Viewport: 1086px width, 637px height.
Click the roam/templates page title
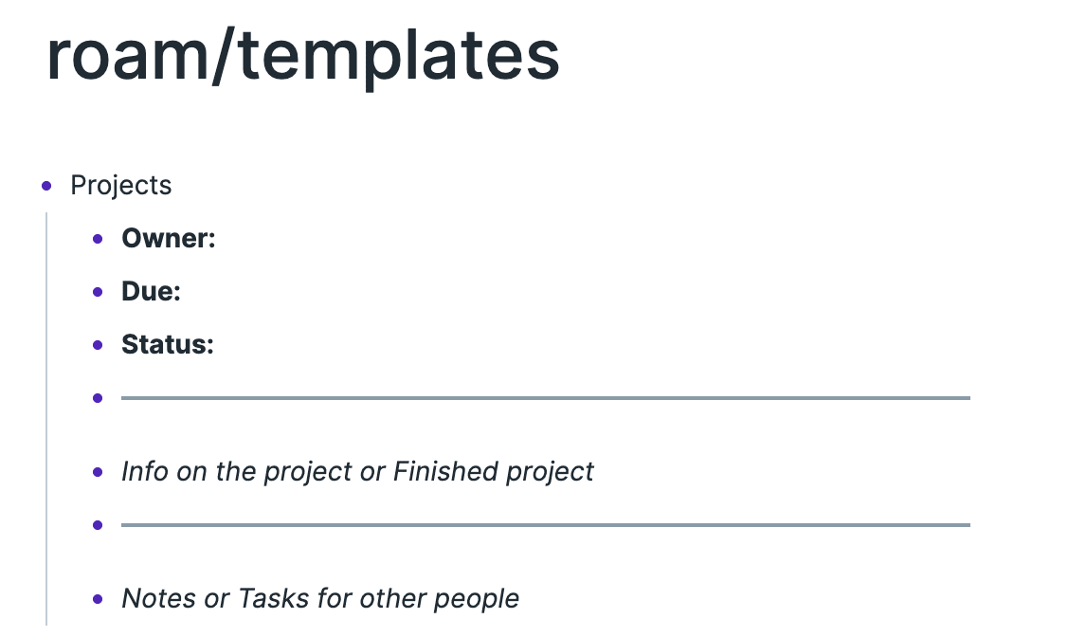click(302, 57)
